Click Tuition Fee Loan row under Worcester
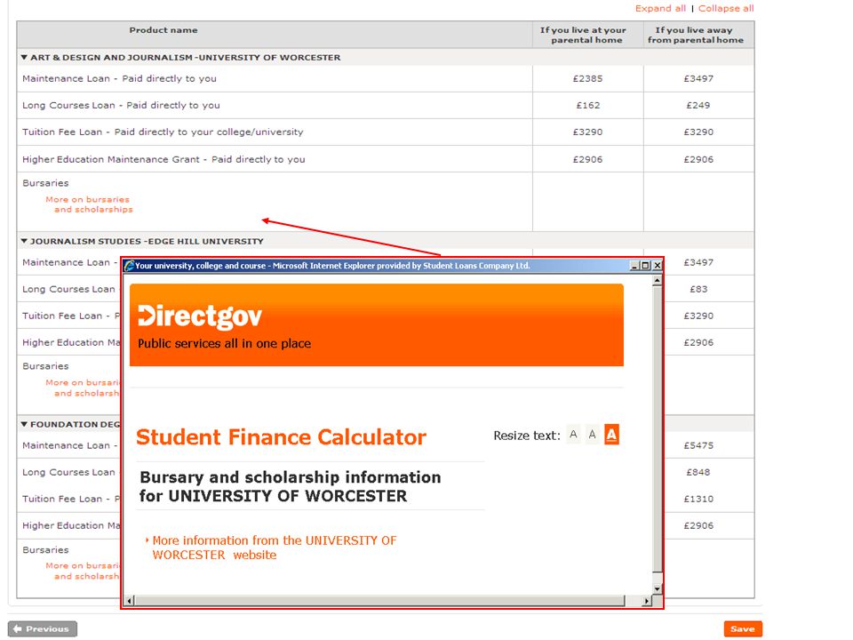This screenshot has width=853, height=640. pyautogui.click(x=386, y=132)
